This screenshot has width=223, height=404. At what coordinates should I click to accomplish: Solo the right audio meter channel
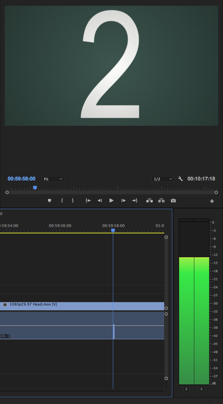(202, 389)
